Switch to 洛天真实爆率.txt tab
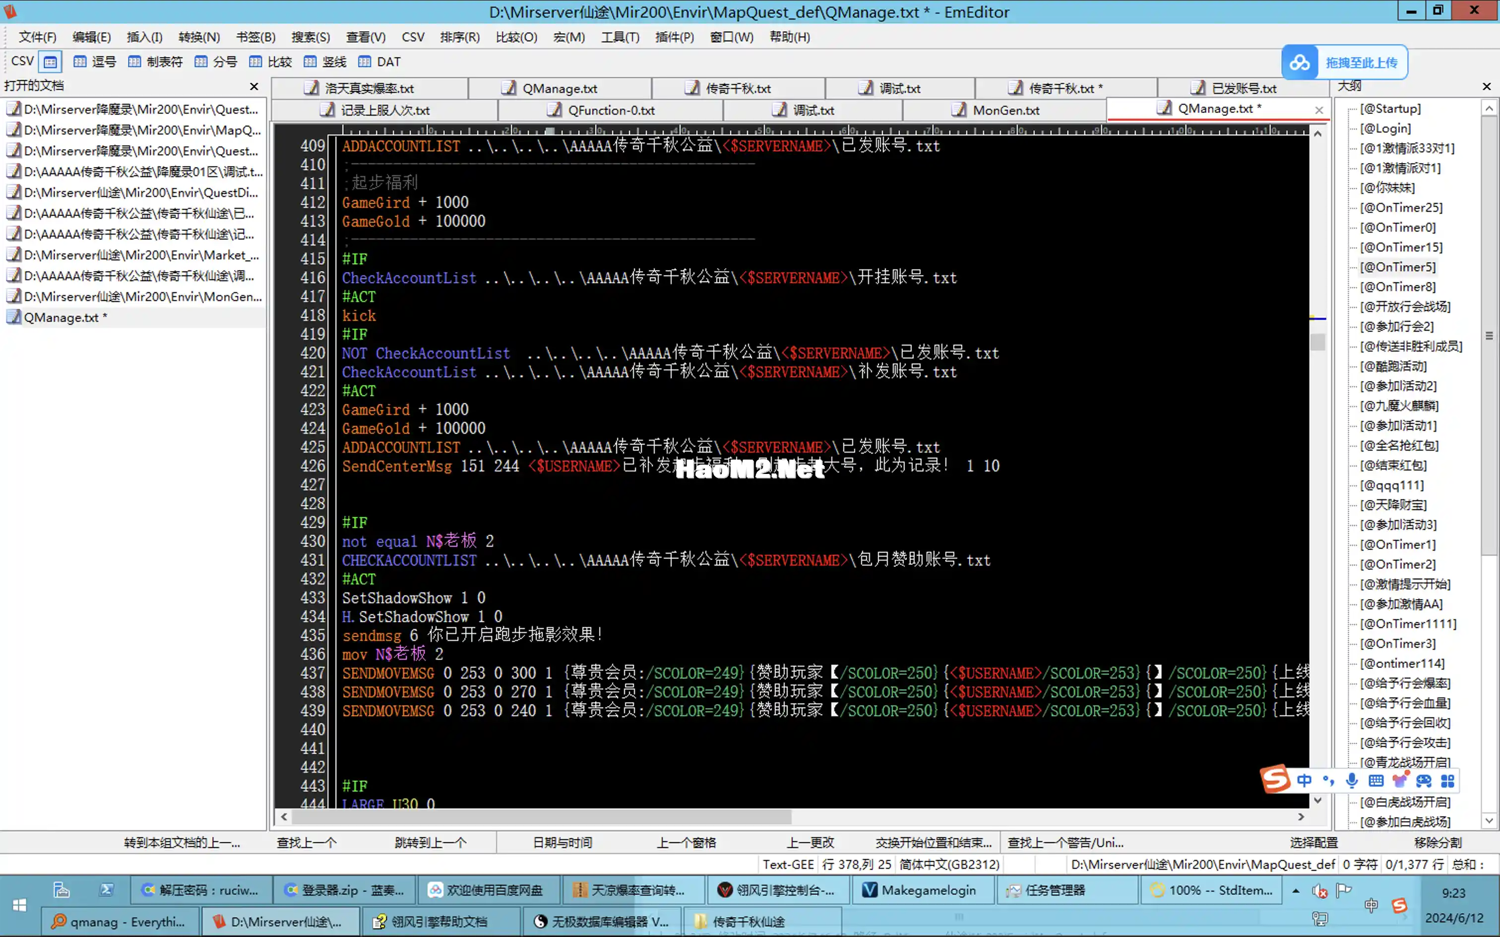Viewport: 1500px width, 937px height. [370, 89]
